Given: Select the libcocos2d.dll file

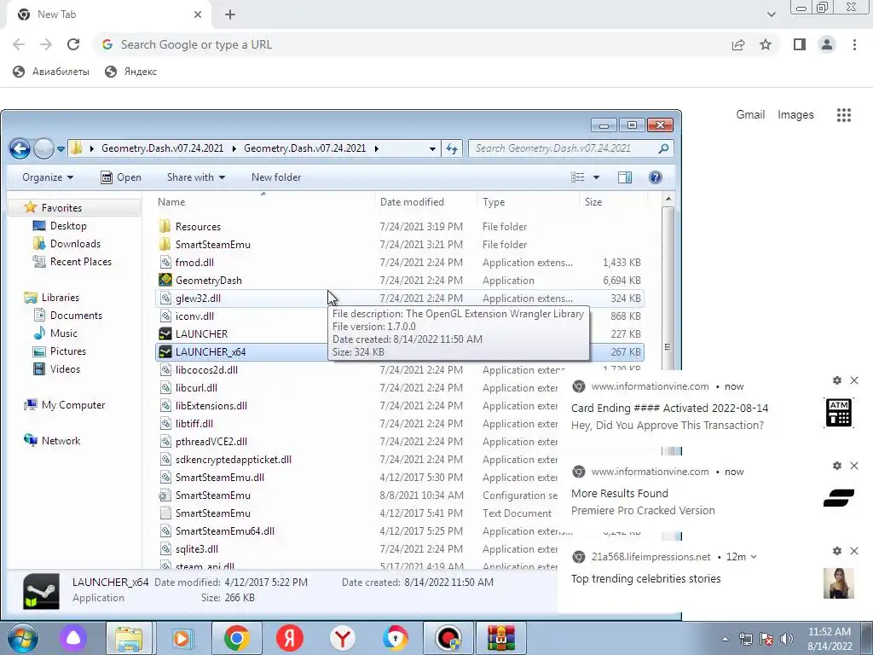Looking at the screenshot, I should tap(206, 370).
